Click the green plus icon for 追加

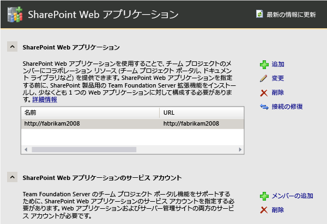point(264,65)
